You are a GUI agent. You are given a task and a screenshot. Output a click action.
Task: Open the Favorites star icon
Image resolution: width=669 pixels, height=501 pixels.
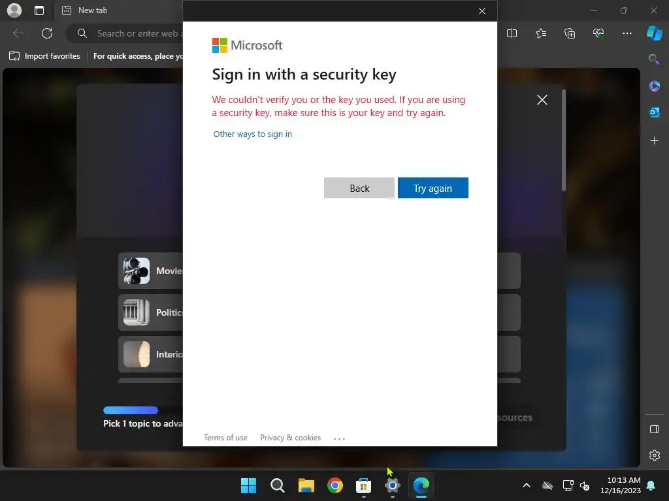click(540, 33)
